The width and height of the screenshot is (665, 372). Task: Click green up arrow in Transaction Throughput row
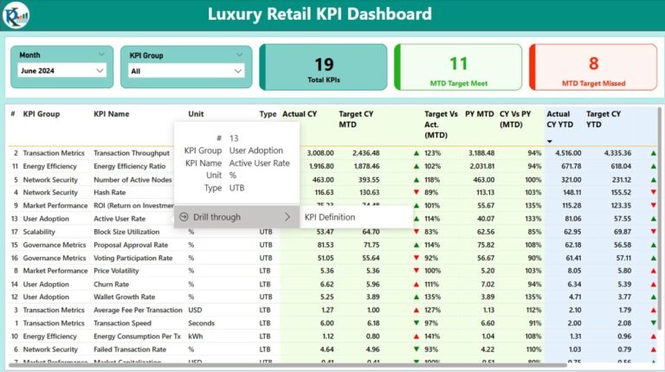click(x=416, y=153)
